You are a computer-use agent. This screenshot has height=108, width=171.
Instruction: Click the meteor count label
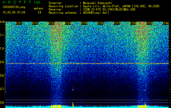(x=39, y=8)
